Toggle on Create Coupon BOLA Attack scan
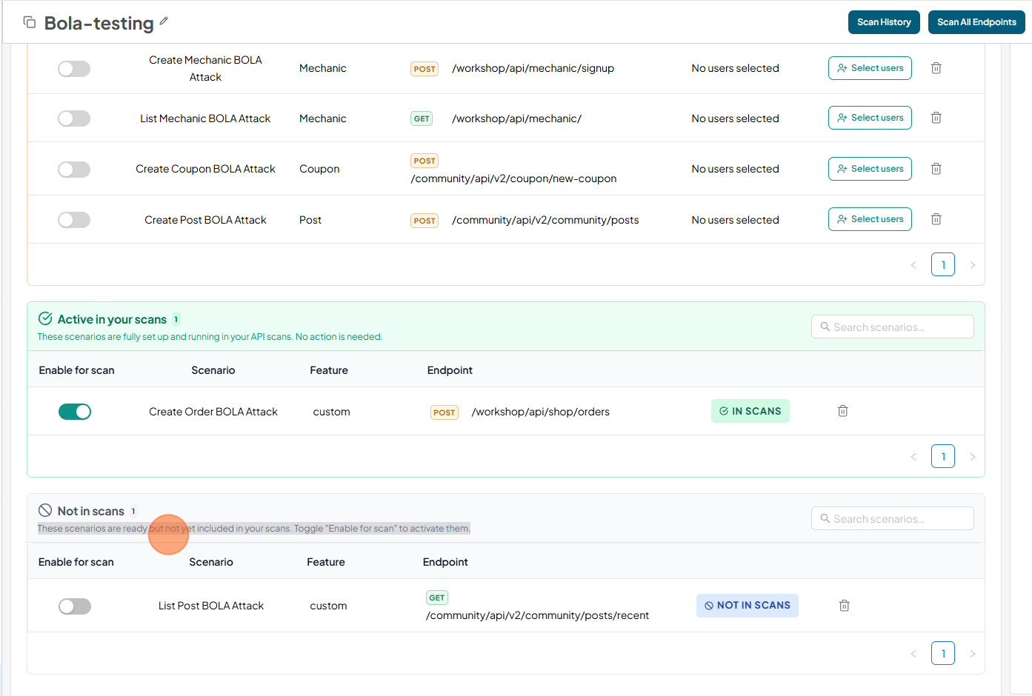1032x696 pixels. (x=74, y=170)
